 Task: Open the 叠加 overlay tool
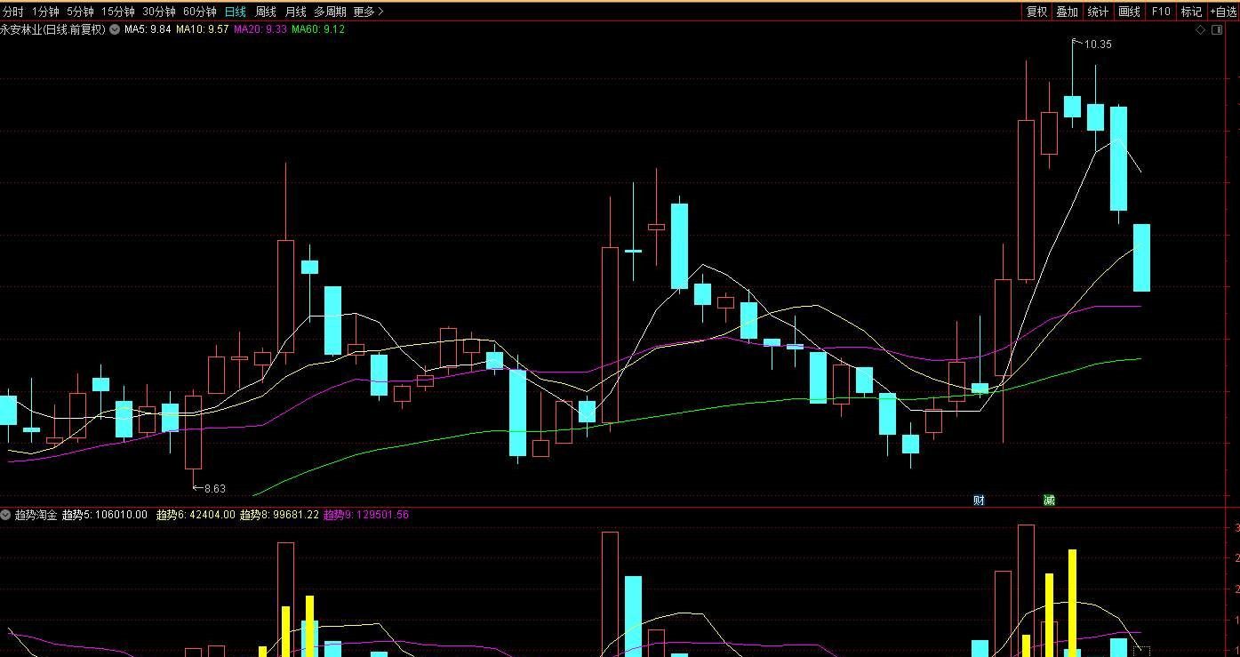coord(1067,12)
